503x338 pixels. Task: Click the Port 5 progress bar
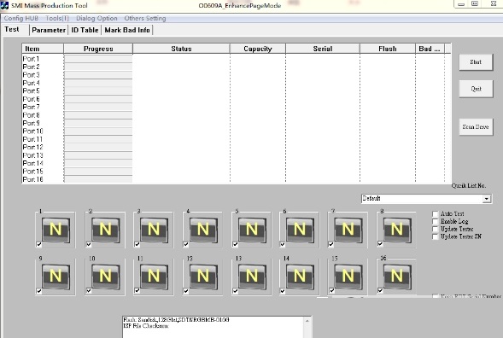pyautogui.click(x=98, y=91)
